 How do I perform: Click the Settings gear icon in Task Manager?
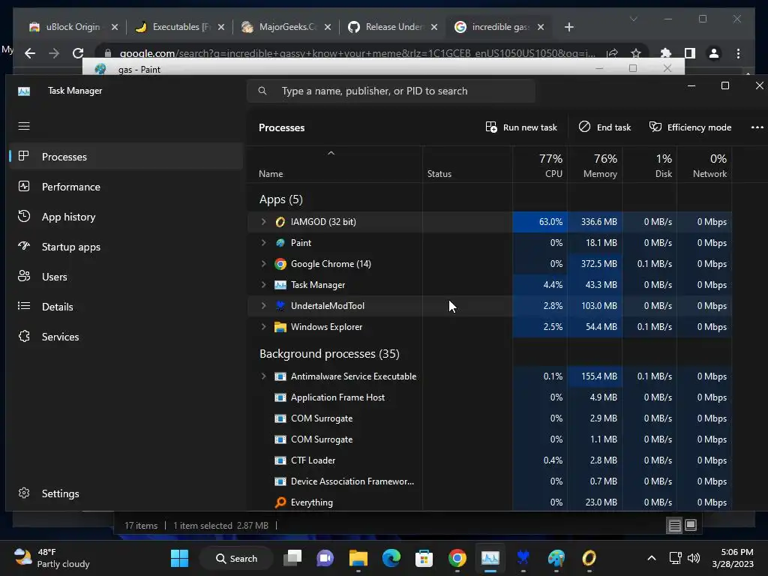23,493
